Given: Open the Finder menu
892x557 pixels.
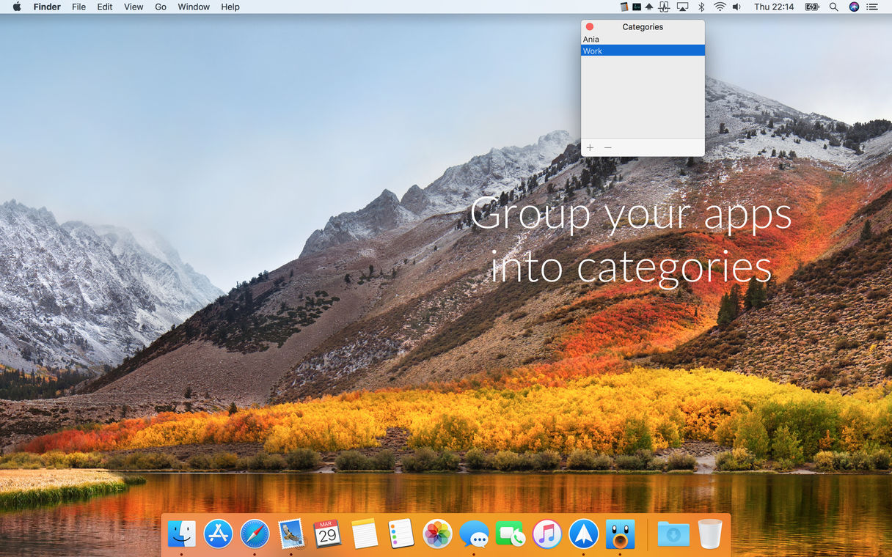Looking at the screenshot, I should [47, 7].
